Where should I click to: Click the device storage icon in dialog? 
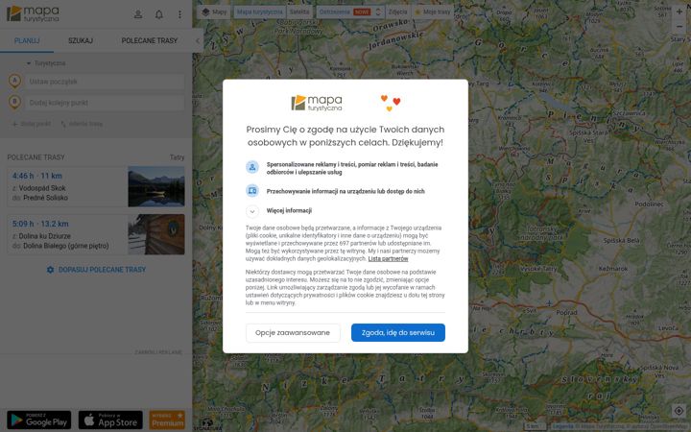click(252, 191)
